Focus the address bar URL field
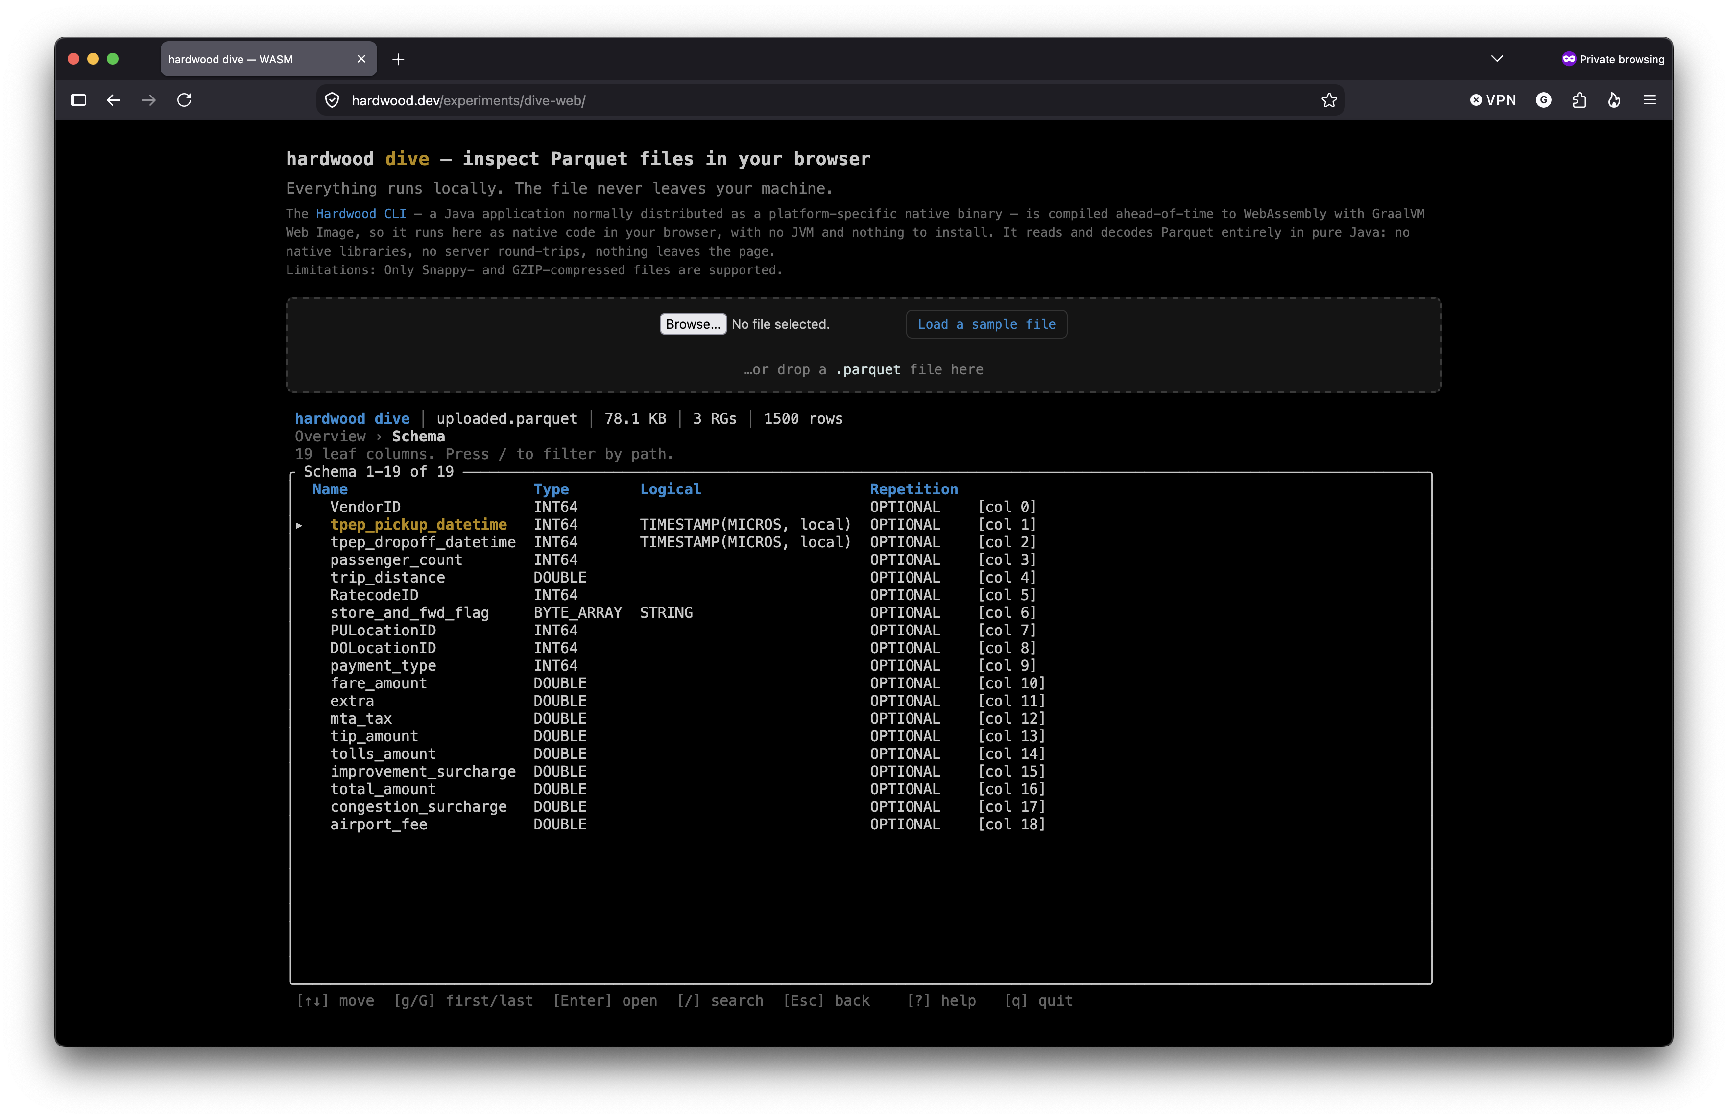Screen dimensions: 1728x1119 830,100
